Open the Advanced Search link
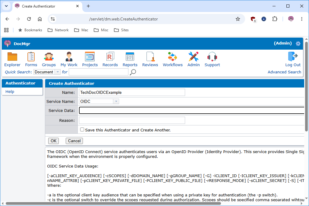The width and height of the screenshot is (309, 206). [x=284, y=72]
